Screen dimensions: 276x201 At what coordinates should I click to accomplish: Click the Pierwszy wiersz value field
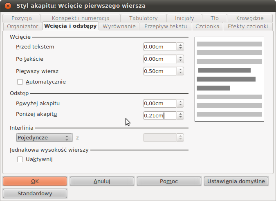[160, 71]
